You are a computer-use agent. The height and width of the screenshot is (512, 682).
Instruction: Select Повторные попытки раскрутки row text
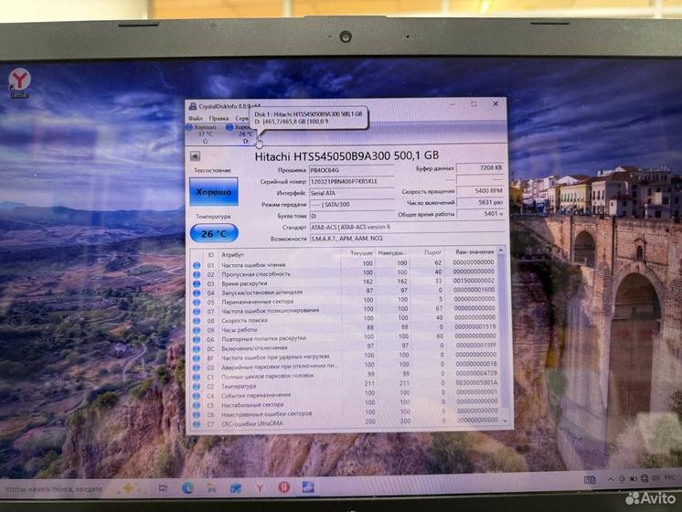point(263,339)
